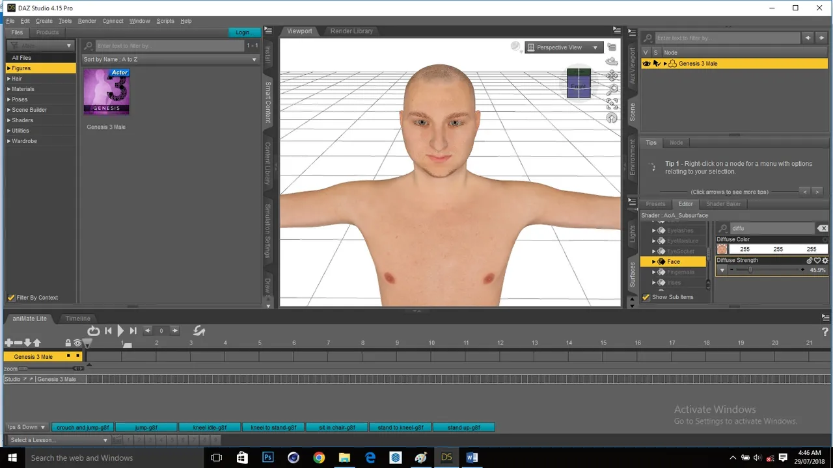Uncheck the Filter By Context checkbox

click(11, 298)
